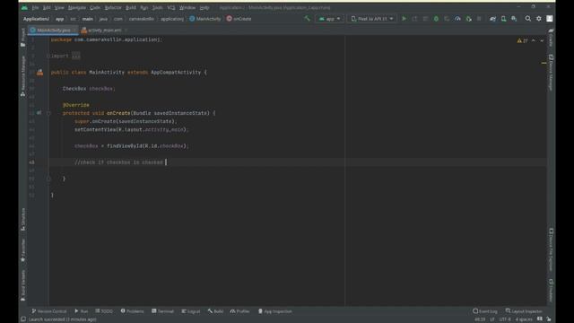Click the override gutter icon beside onCreate
Image resolution: width=574 pixels, height=323 pixels.
[39, 113]
